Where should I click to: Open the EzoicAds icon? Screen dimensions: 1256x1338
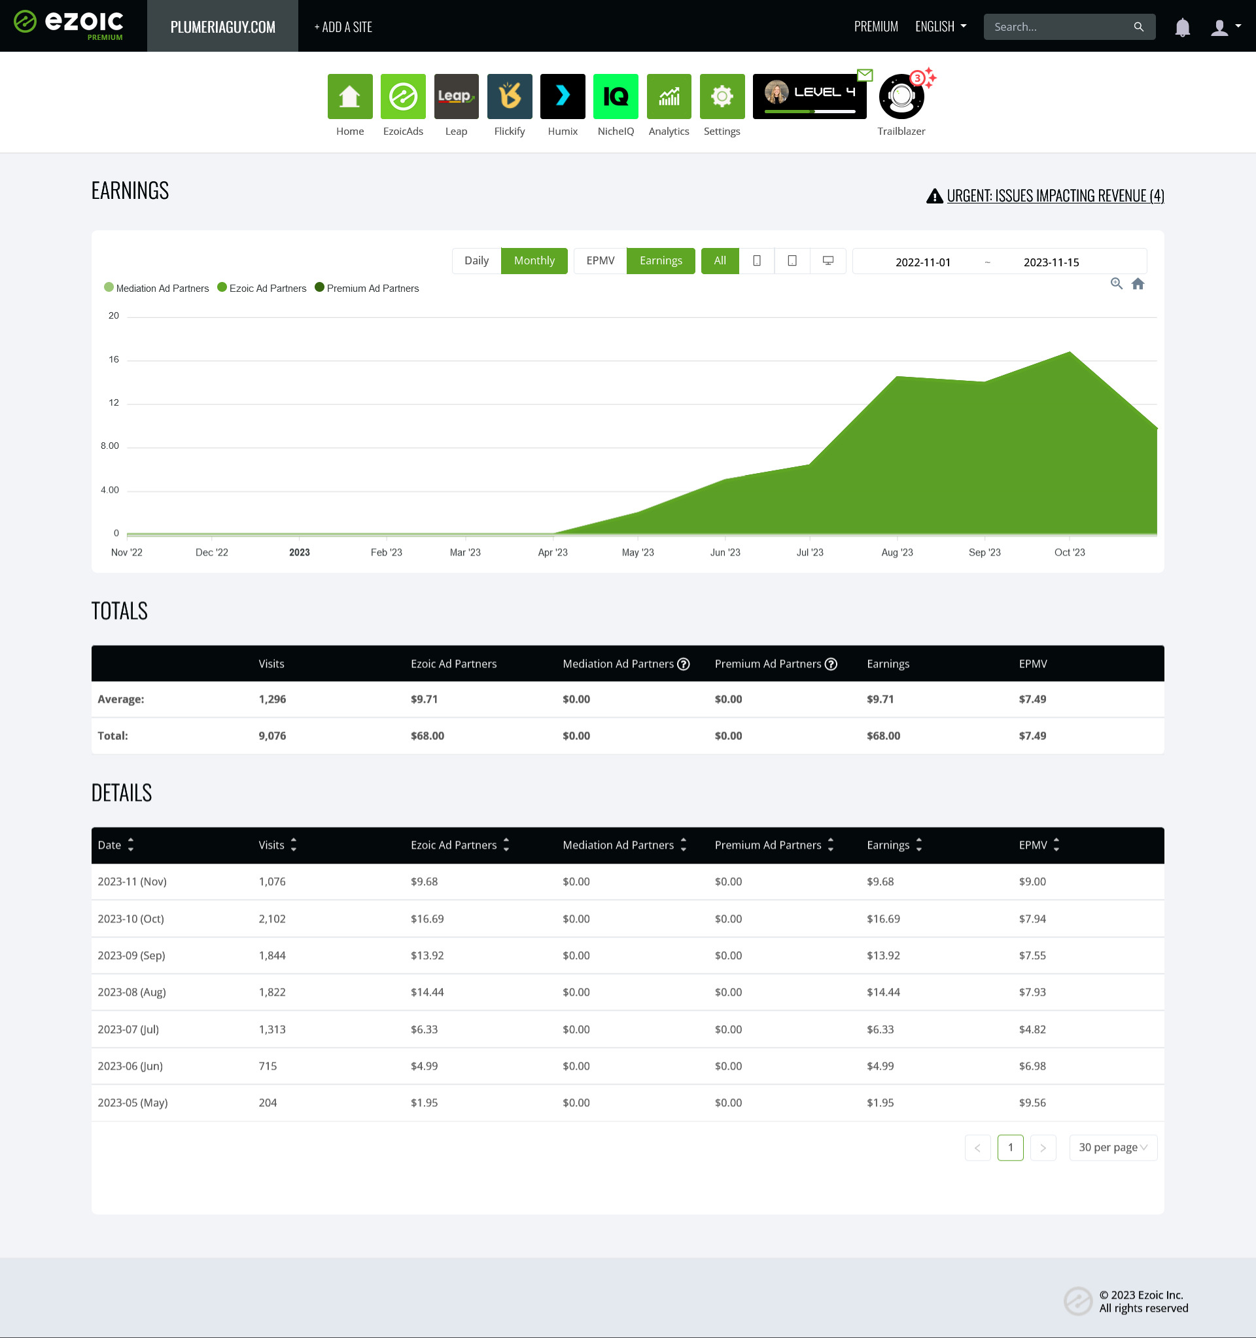pos(403,96)
